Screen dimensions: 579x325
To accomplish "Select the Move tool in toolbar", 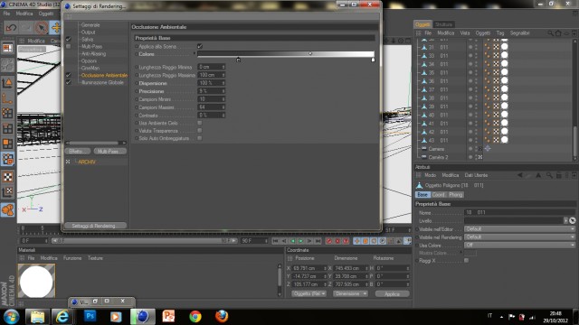I will (55, 28).
